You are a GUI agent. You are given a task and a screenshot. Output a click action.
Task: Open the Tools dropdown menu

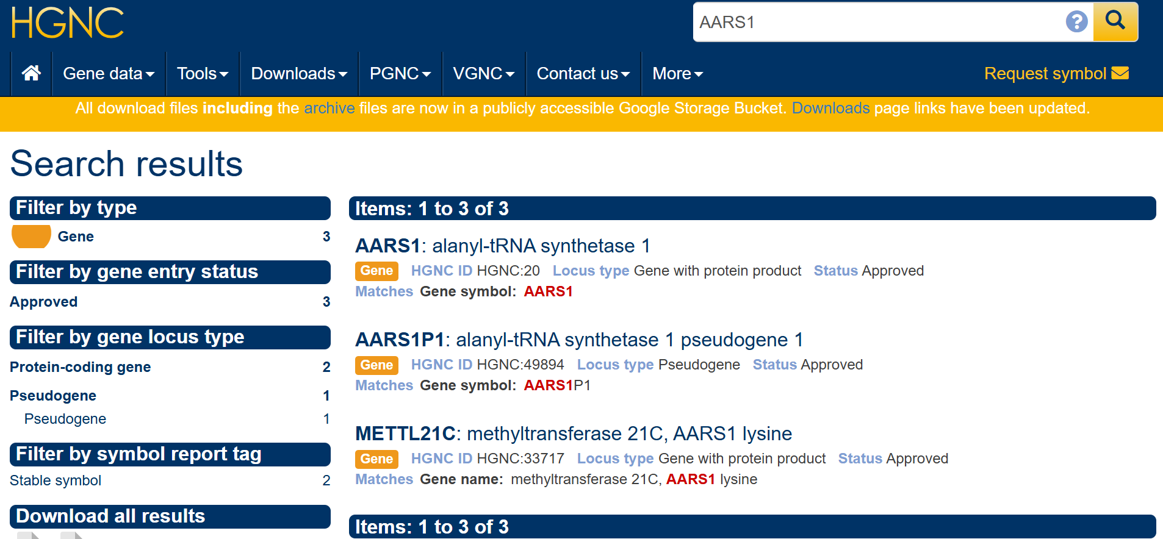(203, 74)
